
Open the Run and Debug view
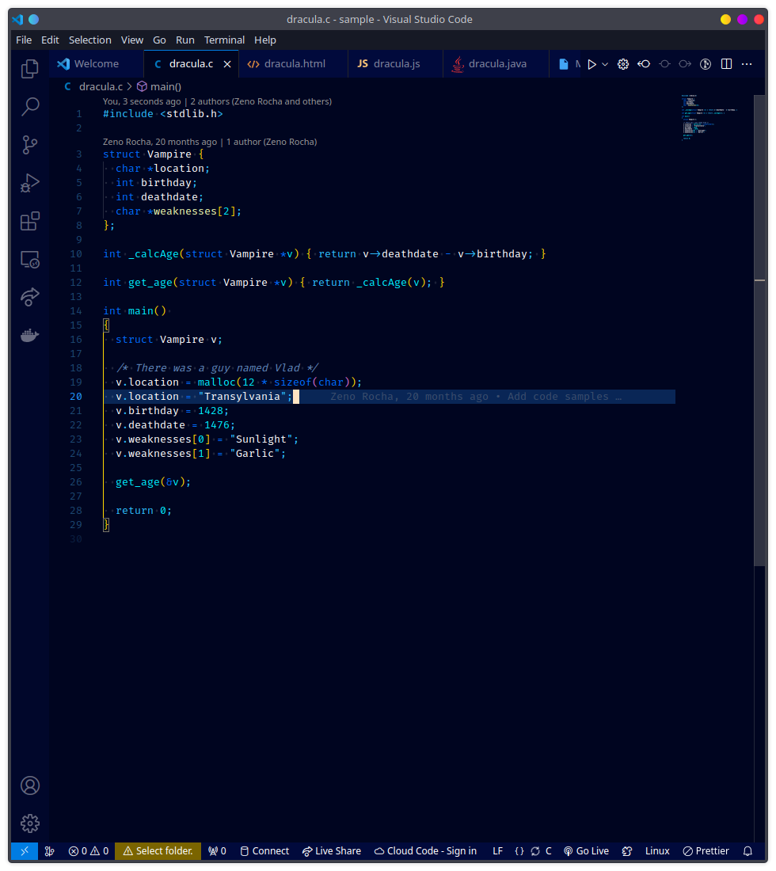30,184
